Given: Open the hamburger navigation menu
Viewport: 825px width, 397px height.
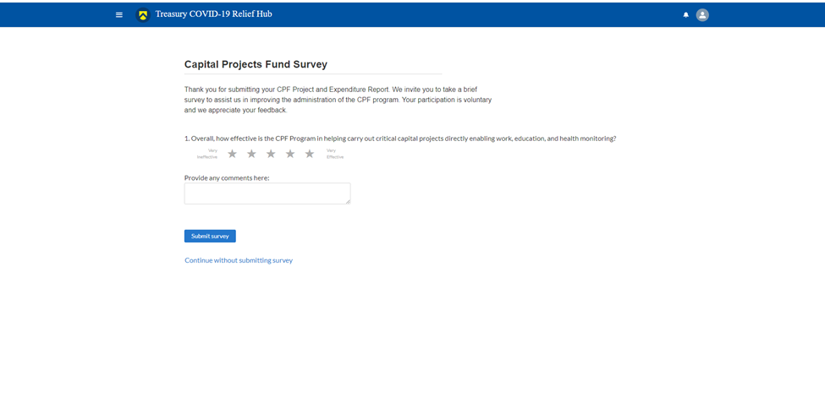Looking at the screenshot, I should click(x=119, y=15).
